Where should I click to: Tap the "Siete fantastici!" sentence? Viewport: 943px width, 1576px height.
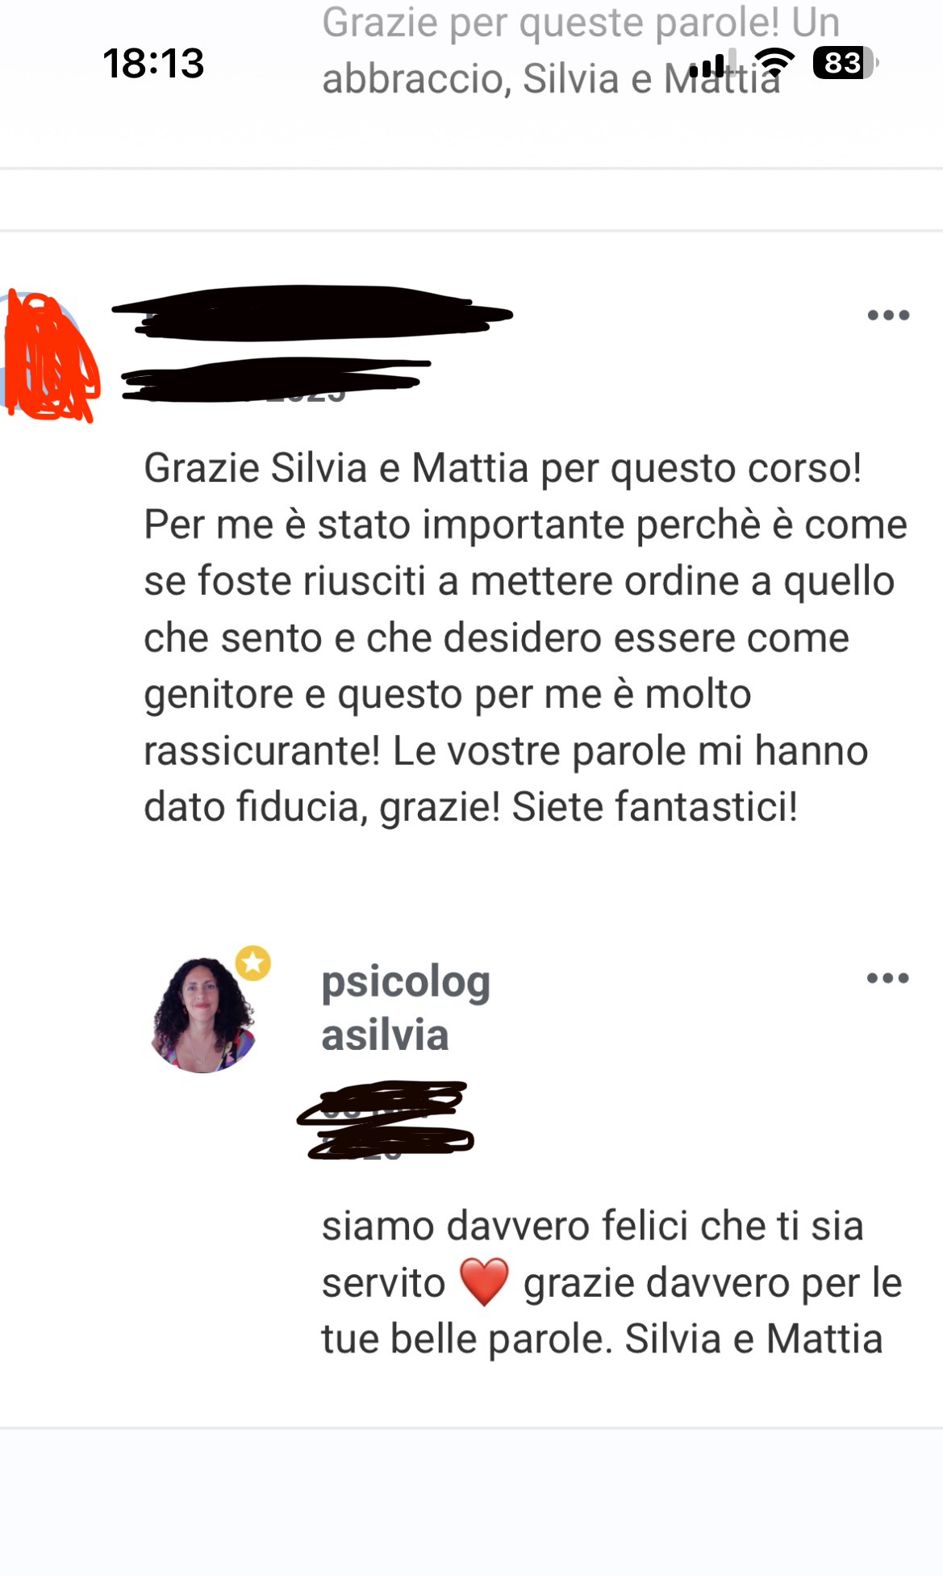(655, 807)
